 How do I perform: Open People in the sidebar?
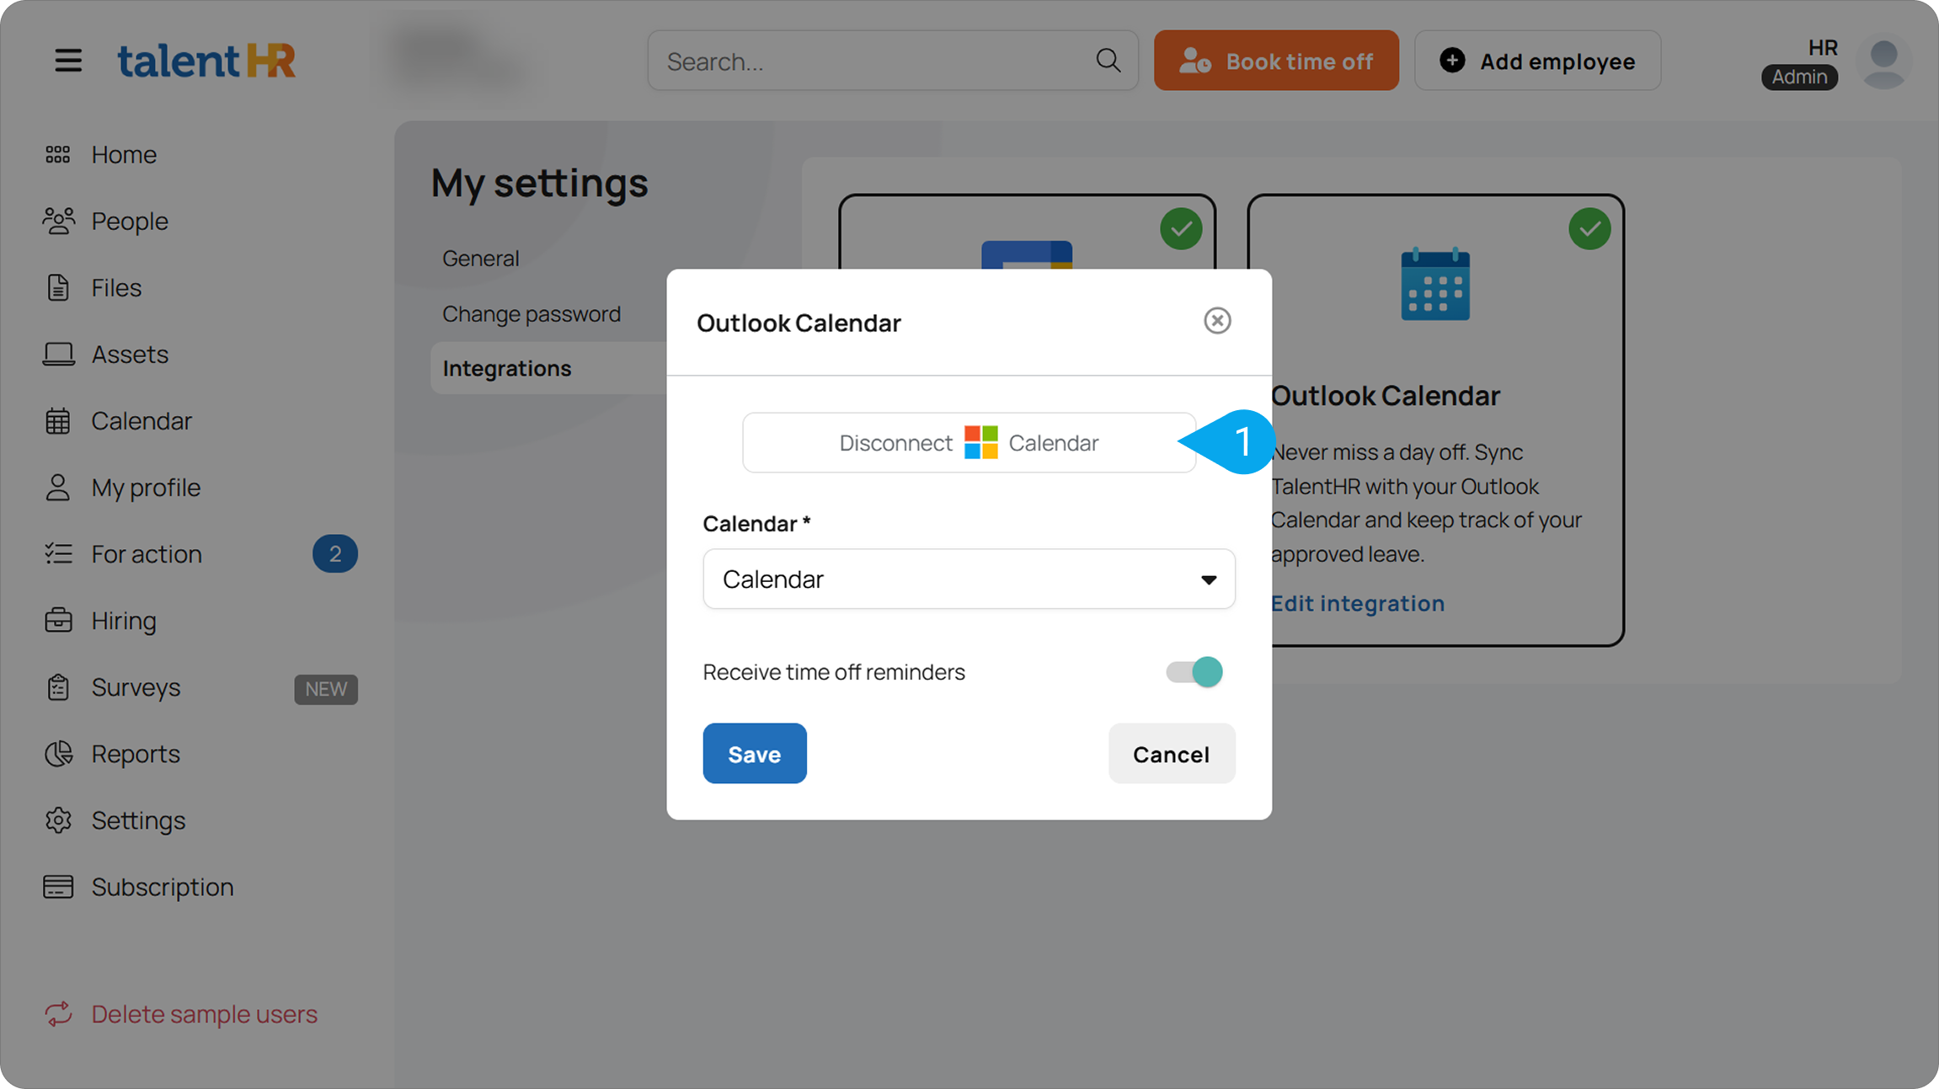click(x=130, y=221)
